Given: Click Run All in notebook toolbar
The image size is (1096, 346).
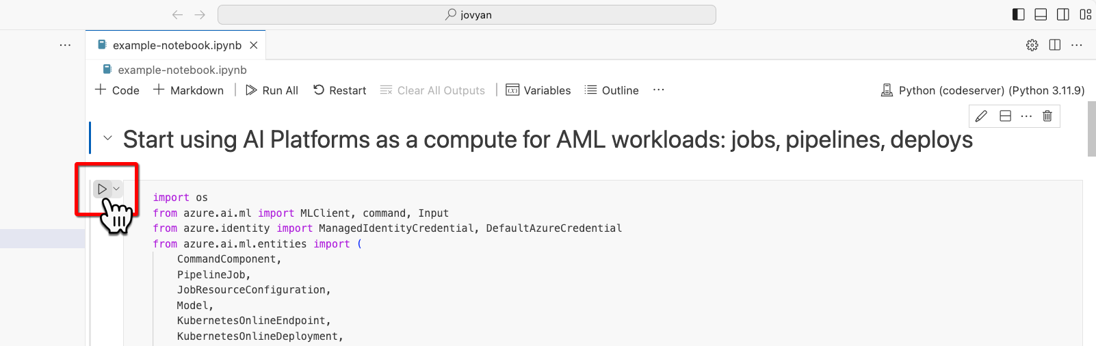Looking at the screenshot, I should point(272,90).
